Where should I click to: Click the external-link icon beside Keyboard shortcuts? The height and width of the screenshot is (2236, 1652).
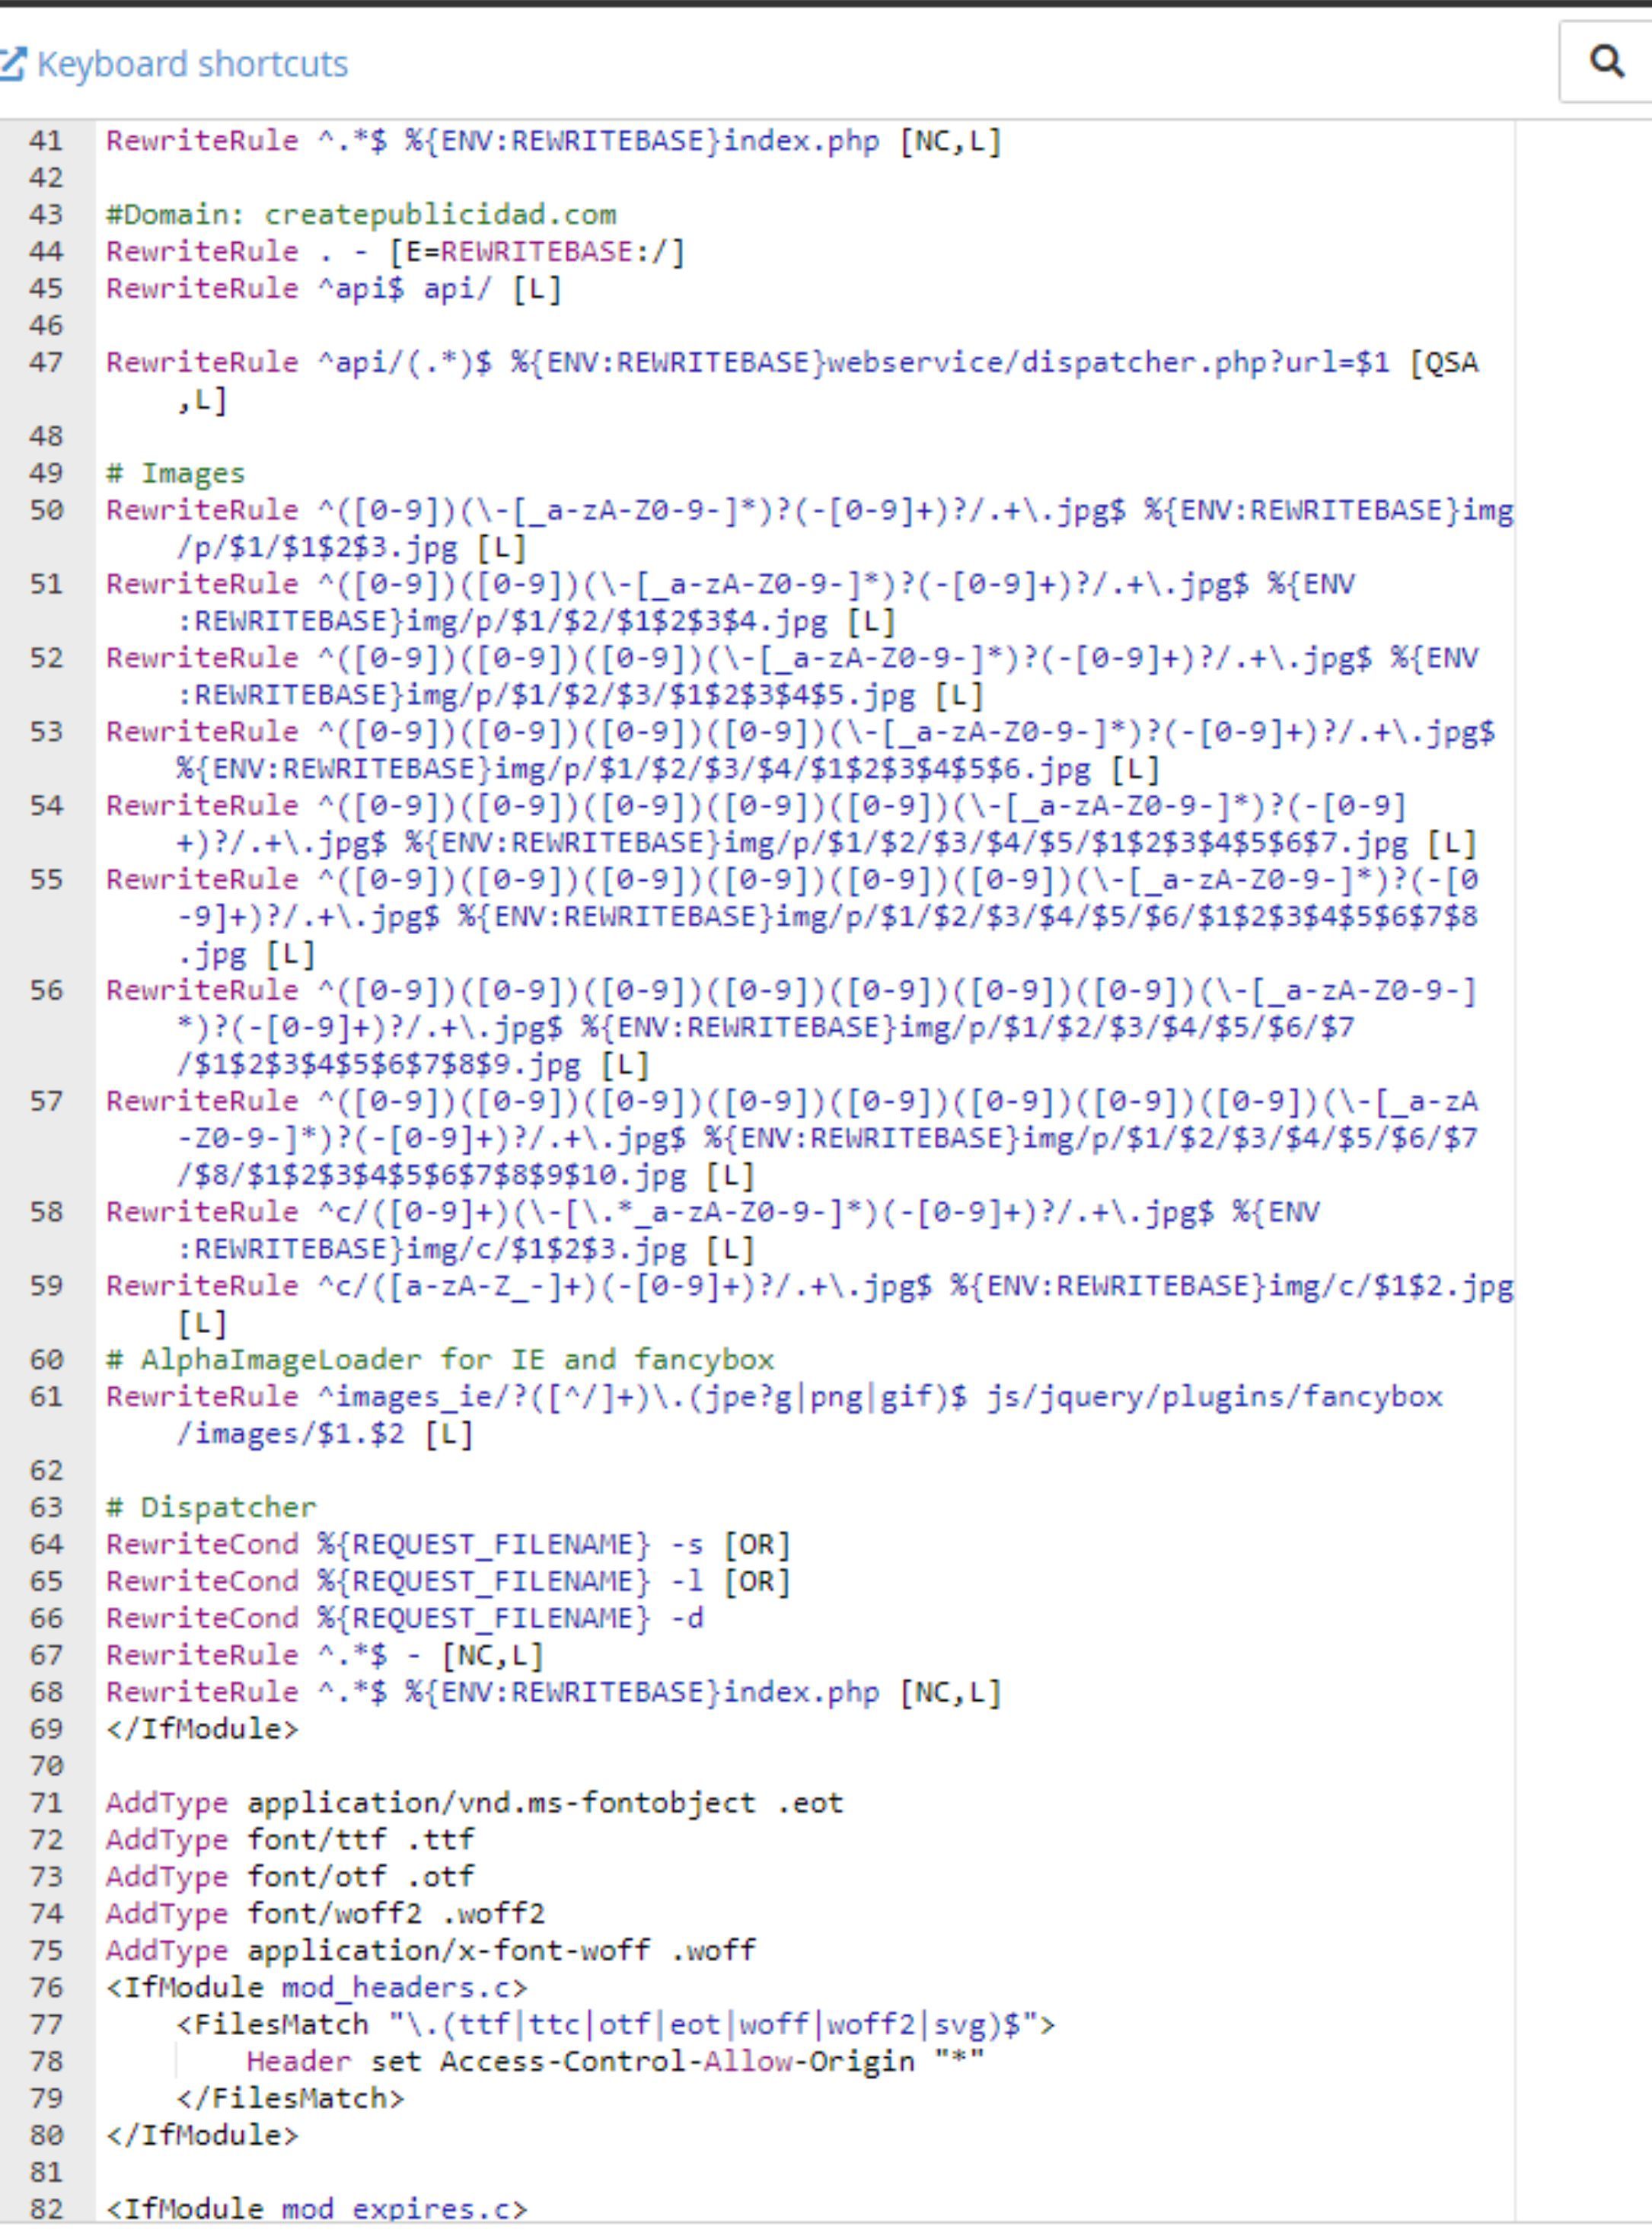(12, 64)
